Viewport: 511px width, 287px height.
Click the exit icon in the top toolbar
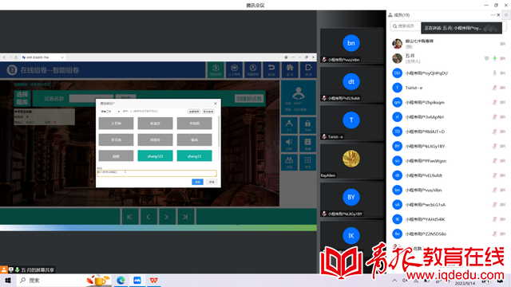308,69
